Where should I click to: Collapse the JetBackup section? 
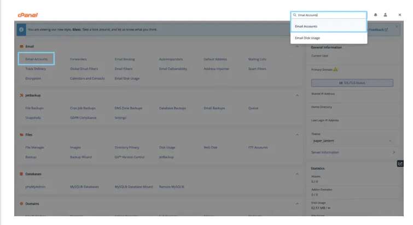coord(297,95)
